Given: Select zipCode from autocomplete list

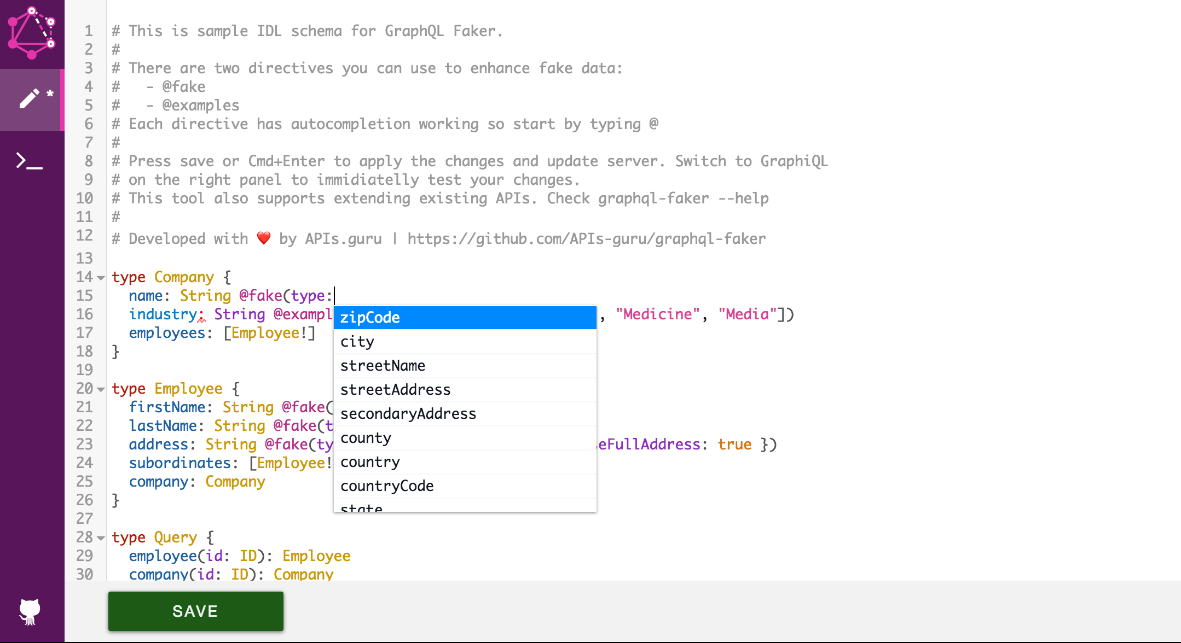Looking at the screenshot, I should [464, 318].
